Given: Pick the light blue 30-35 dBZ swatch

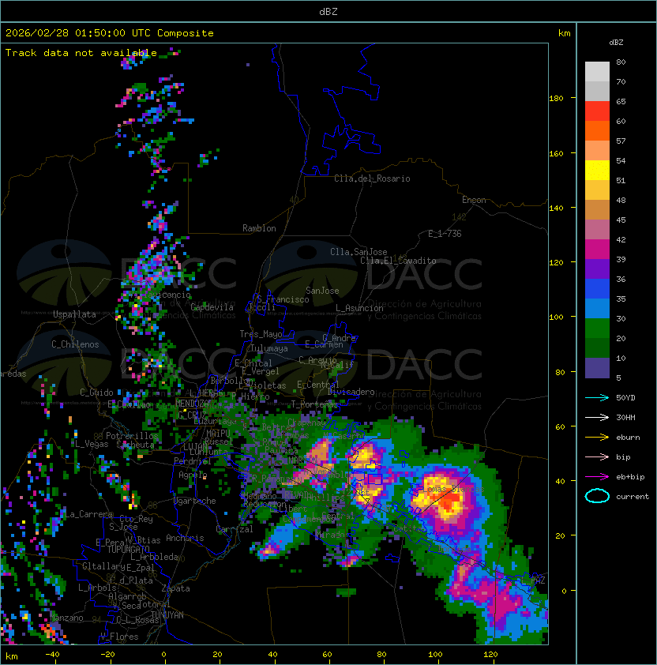Looking at the screenshot, I should 597,309.
